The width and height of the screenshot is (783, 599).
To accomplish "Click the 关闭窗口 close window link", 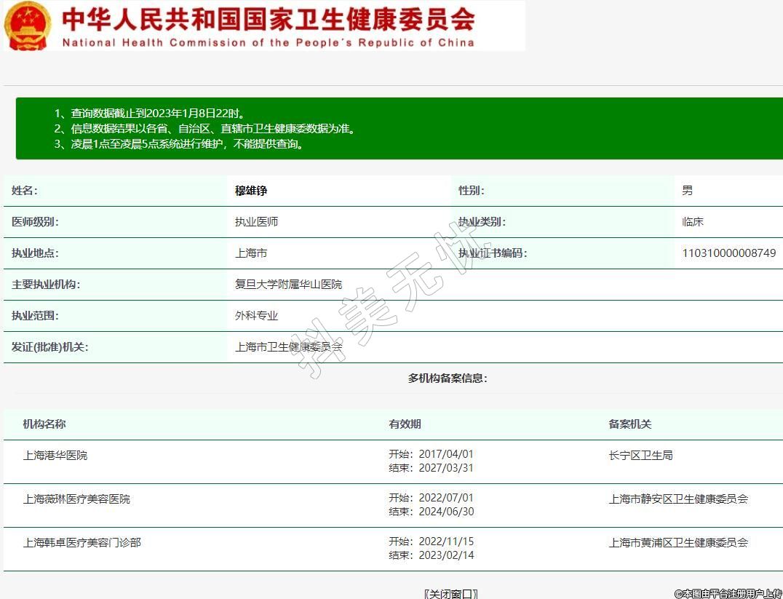I will (x=450, y=593).
